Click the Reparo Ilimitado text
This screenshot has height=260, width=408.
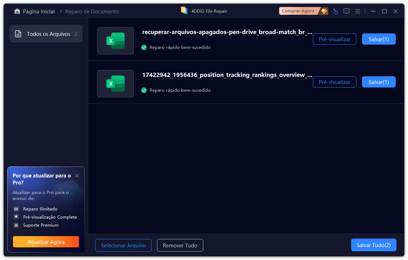pos(40,209)
